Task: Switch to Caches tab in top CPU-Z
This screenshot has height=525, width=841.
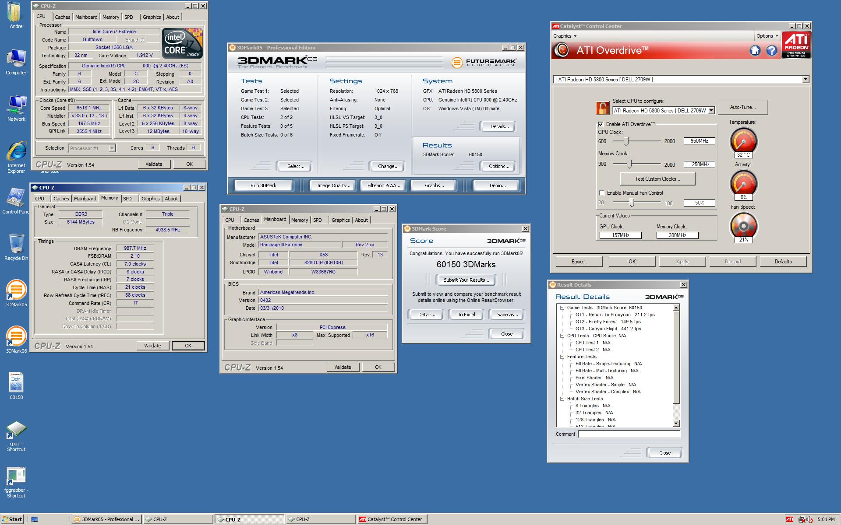Action: click(62, 17)
